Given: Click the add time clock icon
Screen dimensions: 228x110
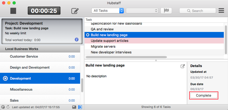Looking at the screenshot, I should tap(3, 107).
